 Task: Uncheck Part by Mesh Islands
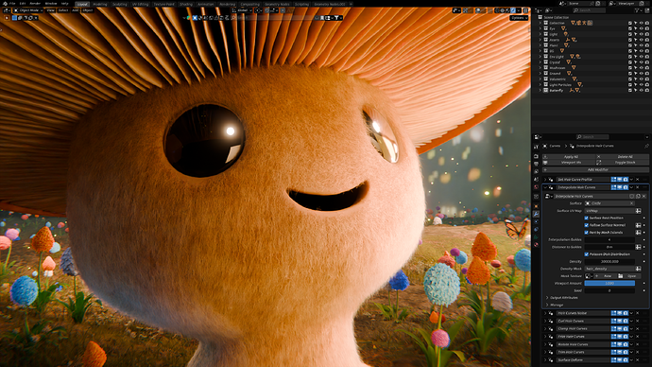coord(586,233)
